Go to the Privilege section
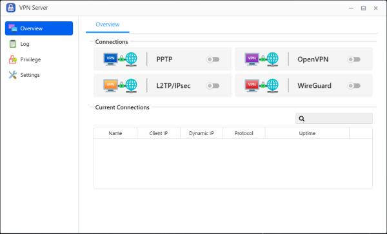The height and width of the screenshot is (234, 387). (39, 59)
